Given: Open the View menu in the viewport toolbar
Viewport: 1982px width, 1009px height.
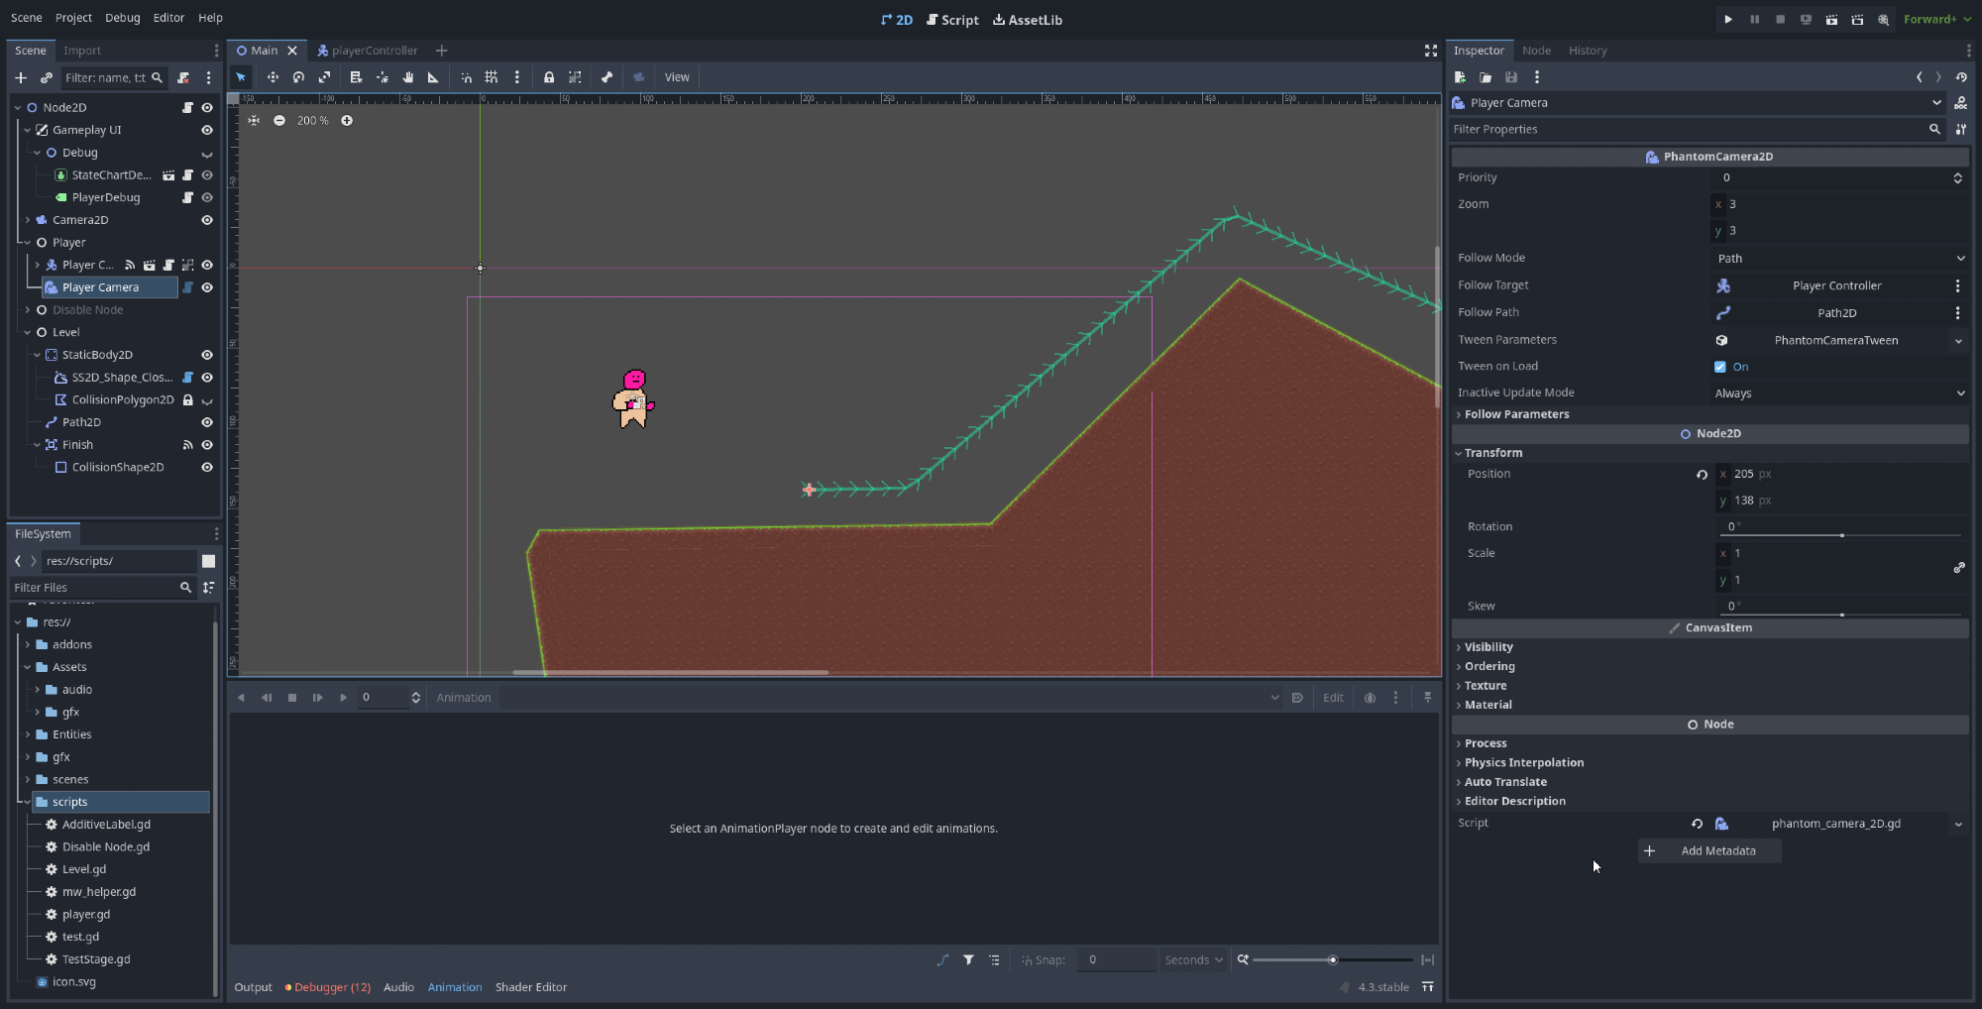Looking at the screenshot, I should [x=677, y=77].
